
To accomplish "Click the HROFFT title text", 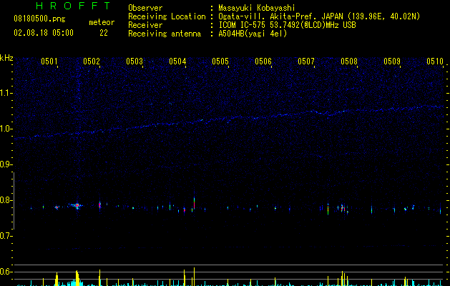I will pyautogui.click(x=74, y=6).
